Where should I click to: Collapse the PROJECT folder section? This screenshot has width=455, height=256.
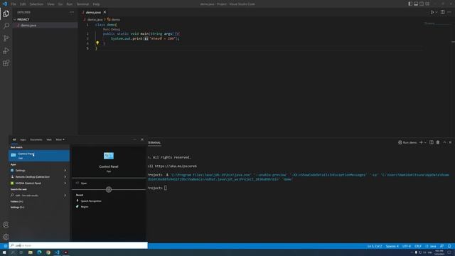click(x=23, y=19)
